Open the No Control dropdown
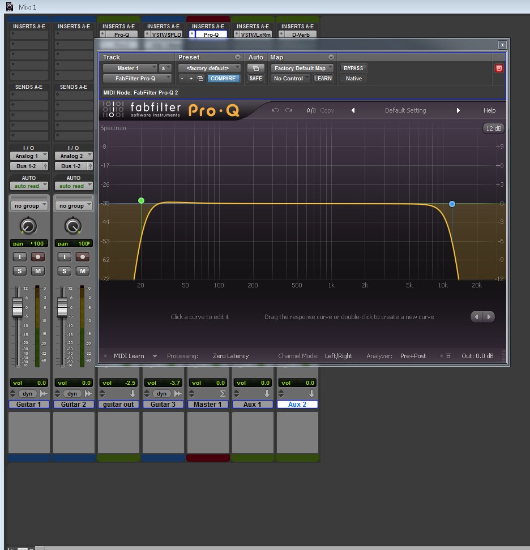Screen dimensions: 530x550 point(290,79)
